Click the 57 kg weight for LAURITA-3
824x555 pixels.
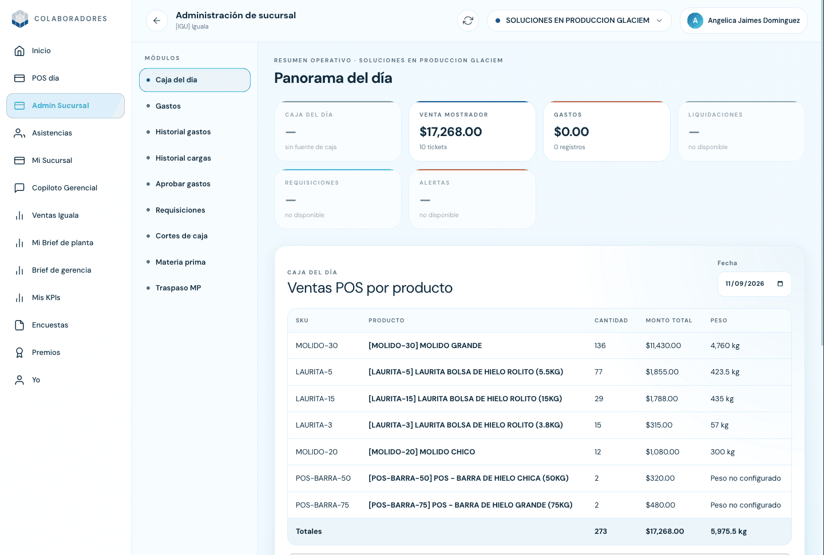coord(719,425)
